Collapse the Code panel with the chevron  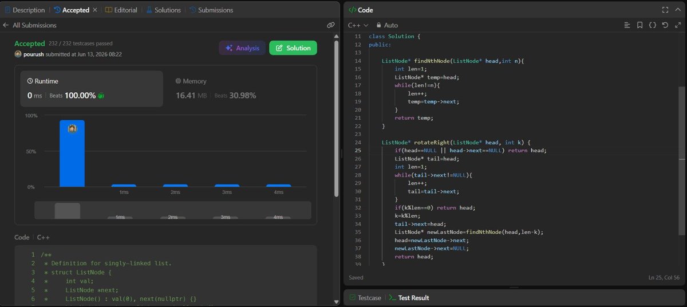(x=677, y=10)
